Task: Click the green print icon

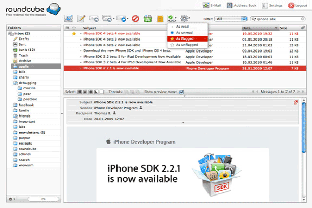Action: (x=147, y=19)
